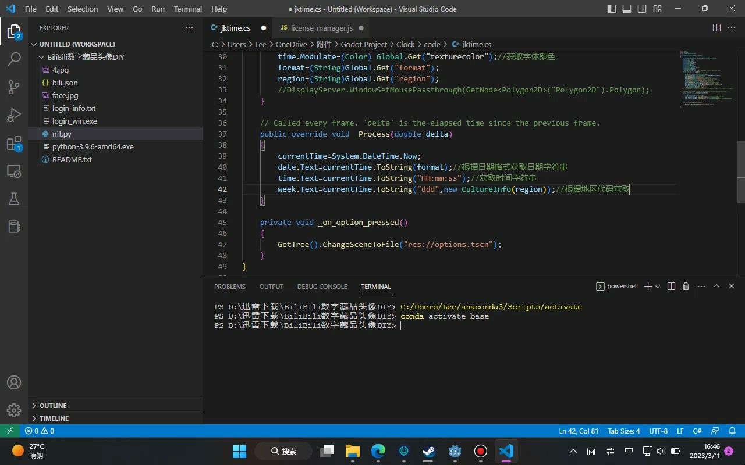Open the Terminal menu
Image resolution: width=745 pixels, height=465 pixels.
tap(188, 9)
